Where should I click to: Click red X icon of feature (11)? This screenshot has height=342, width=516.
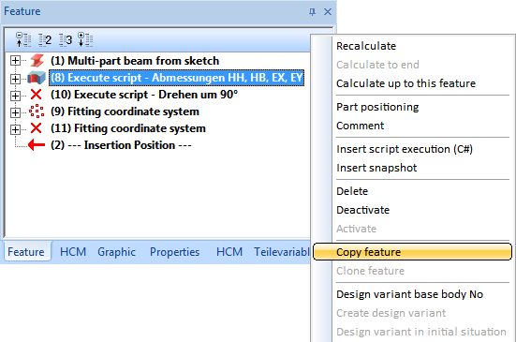[36, 128]
